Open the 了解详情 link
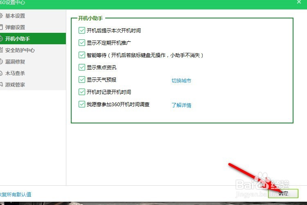The height and width of the screenshot is (205, 307). click(x=181, y=105)
